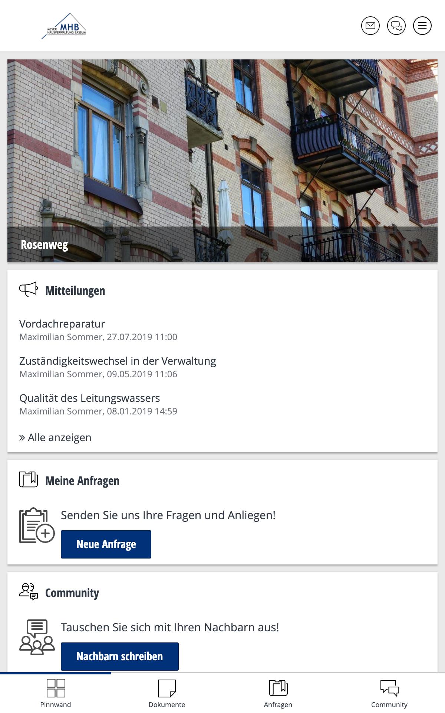Viewport: 445px width, 713px height.
Task: Expand Alle anzeigen under Mitteilungen
Action: tap(55, 437)
